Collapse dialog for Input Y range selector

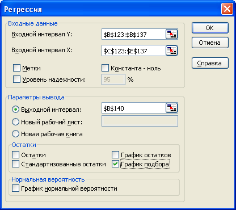coord(171,34)
